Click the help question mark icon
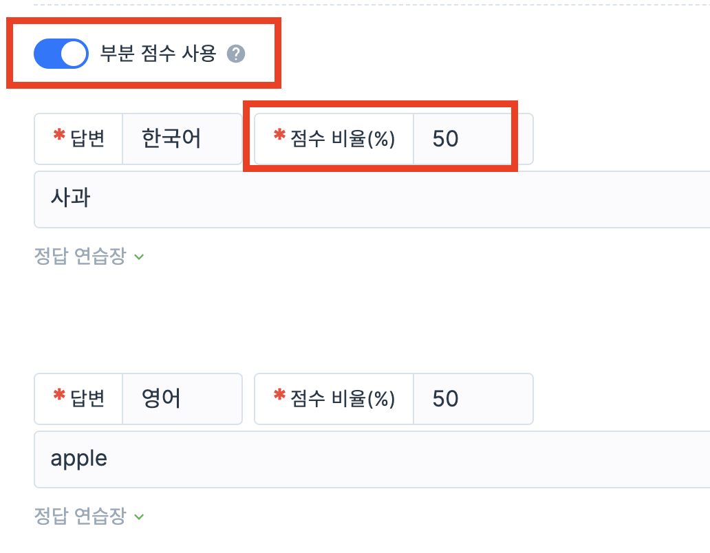Image resolution: width=710 pixels, height=553 pixels. 236,54
